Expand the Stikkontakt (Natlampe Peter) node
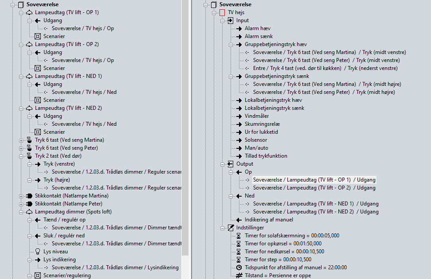This screenshot has width=431, height=279. click(x=21, y=204)
